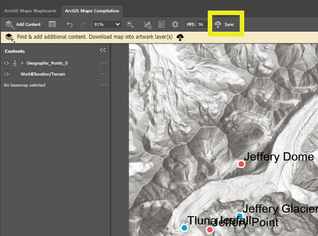Select the Geographic_Points_0 layer name
318x236 pixels.
[47, 63]
